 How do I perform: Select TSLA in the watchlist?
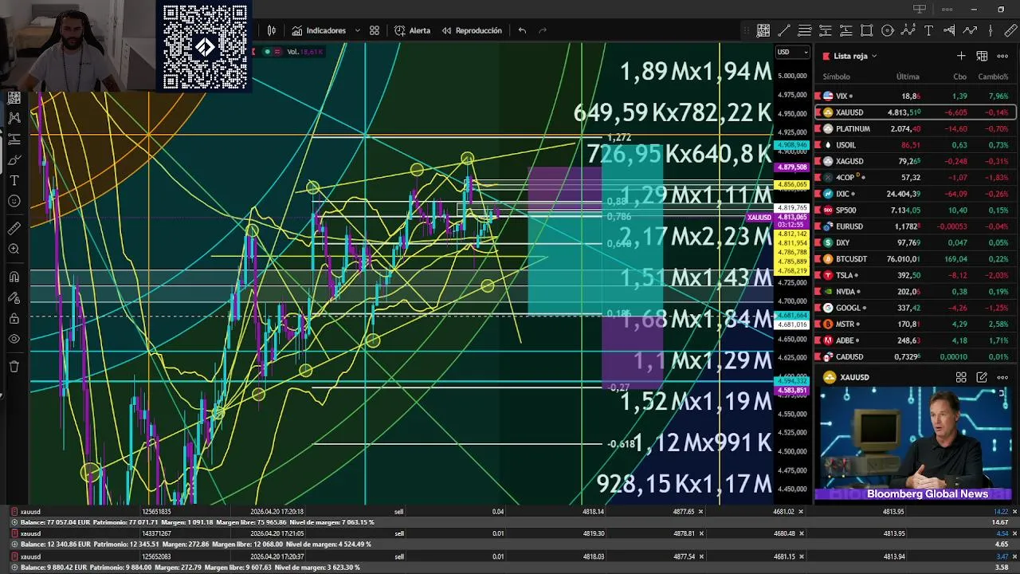click(x=915, y=275)
